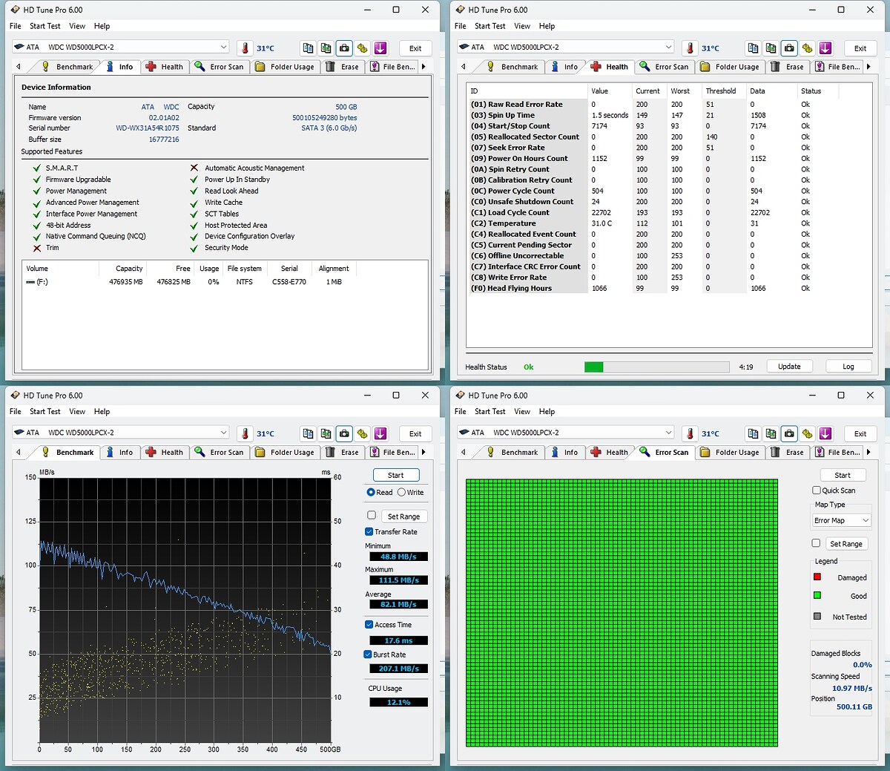Click the copy text icon in Info window toolbar
The width and height of the screenshot is (890, 771).
(x=308, y=47)
